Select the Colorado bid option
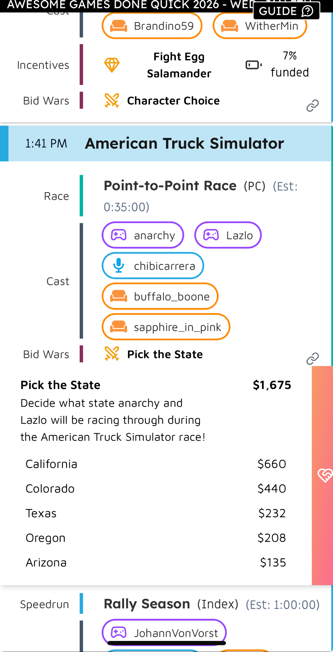Screen dimensions: 333x652 [156, 489]
